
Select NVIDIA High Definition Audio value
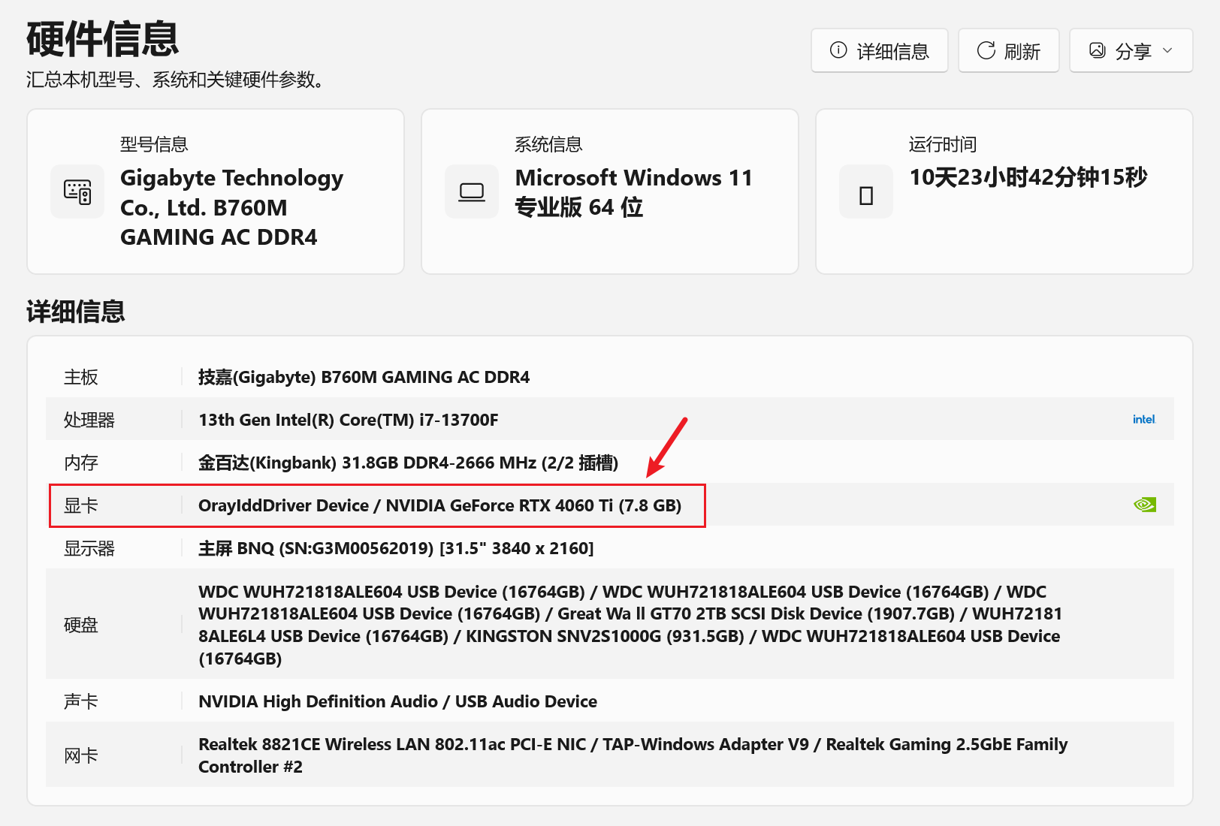coord(397,701)
